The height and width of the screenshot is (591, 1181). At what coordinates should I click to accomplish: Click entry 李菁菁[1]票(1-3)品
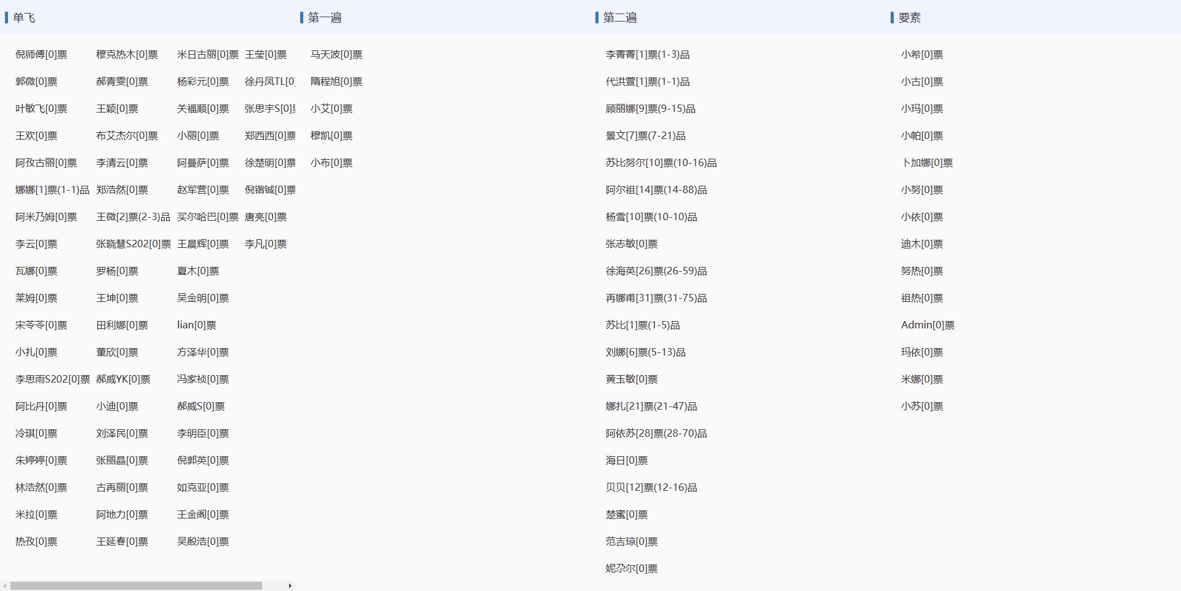(x=648, y=55)
